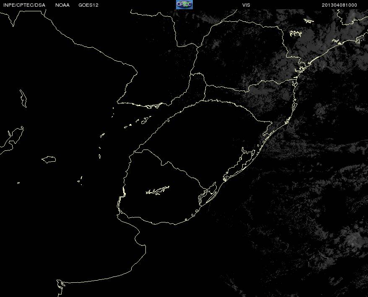Click the CPTEC logo icon

[184, 5]
